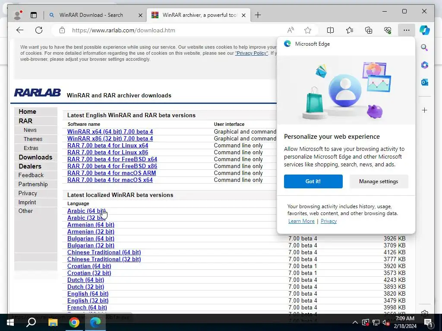Click the site lock icon in address bar
The width and height of the screenshot is (442, 331).
click(62, 30)
